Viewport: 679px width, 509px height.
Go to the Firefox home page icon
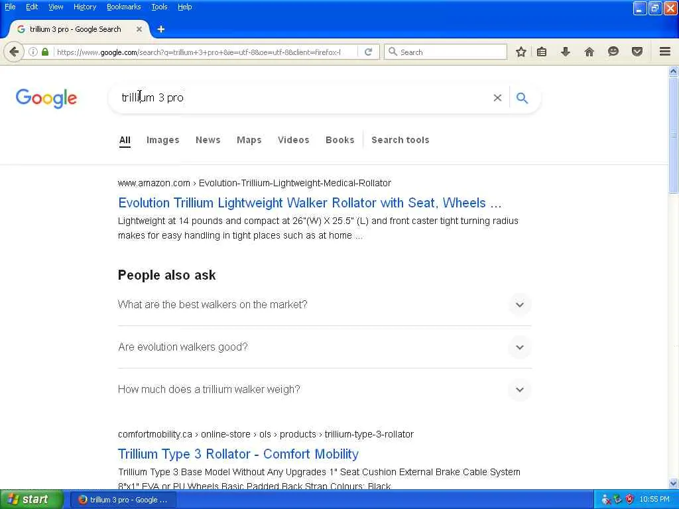pos(589,52)
